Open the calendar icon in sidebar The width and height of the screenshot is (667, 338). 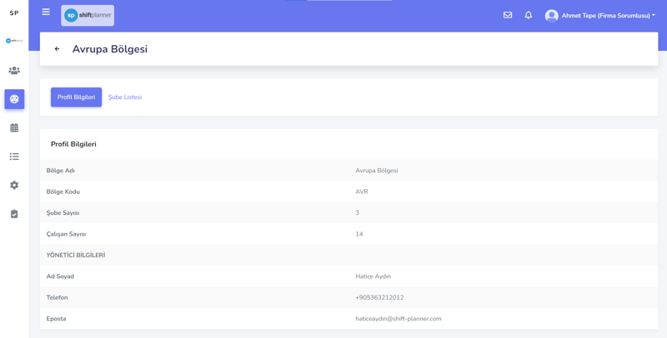14,128
